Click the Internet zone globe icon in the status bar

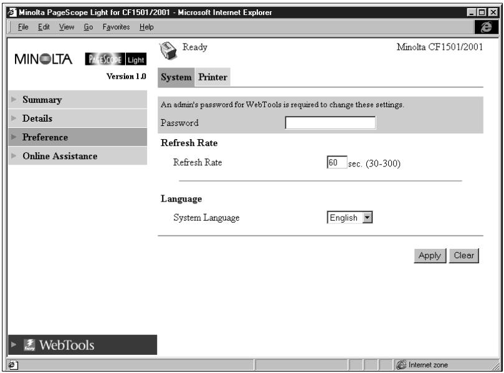[x=401, y=365]
